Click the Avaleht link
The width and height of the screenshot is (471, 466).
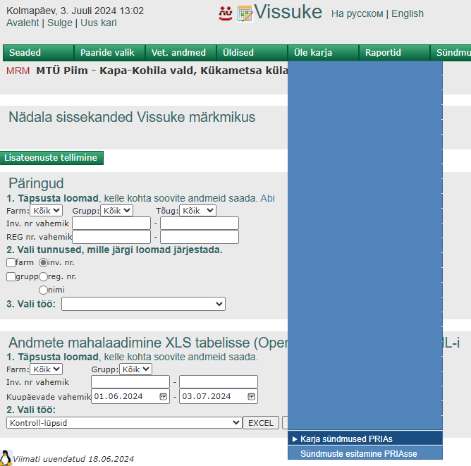pos(23,23)
